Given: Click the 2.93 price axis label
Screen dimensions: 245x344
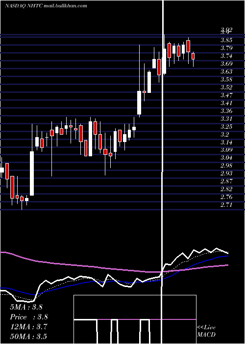Looking at the screenshot, I should (x=226, y=173).
